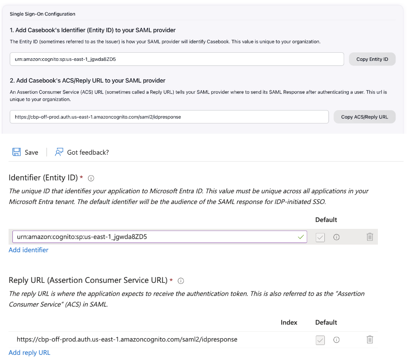Image resolution: width=410 pixels, height=360 pixels.
Task: Toggle the Default checkbox for the reply URL
Action: pyautogui.click(x=320, y=339)
